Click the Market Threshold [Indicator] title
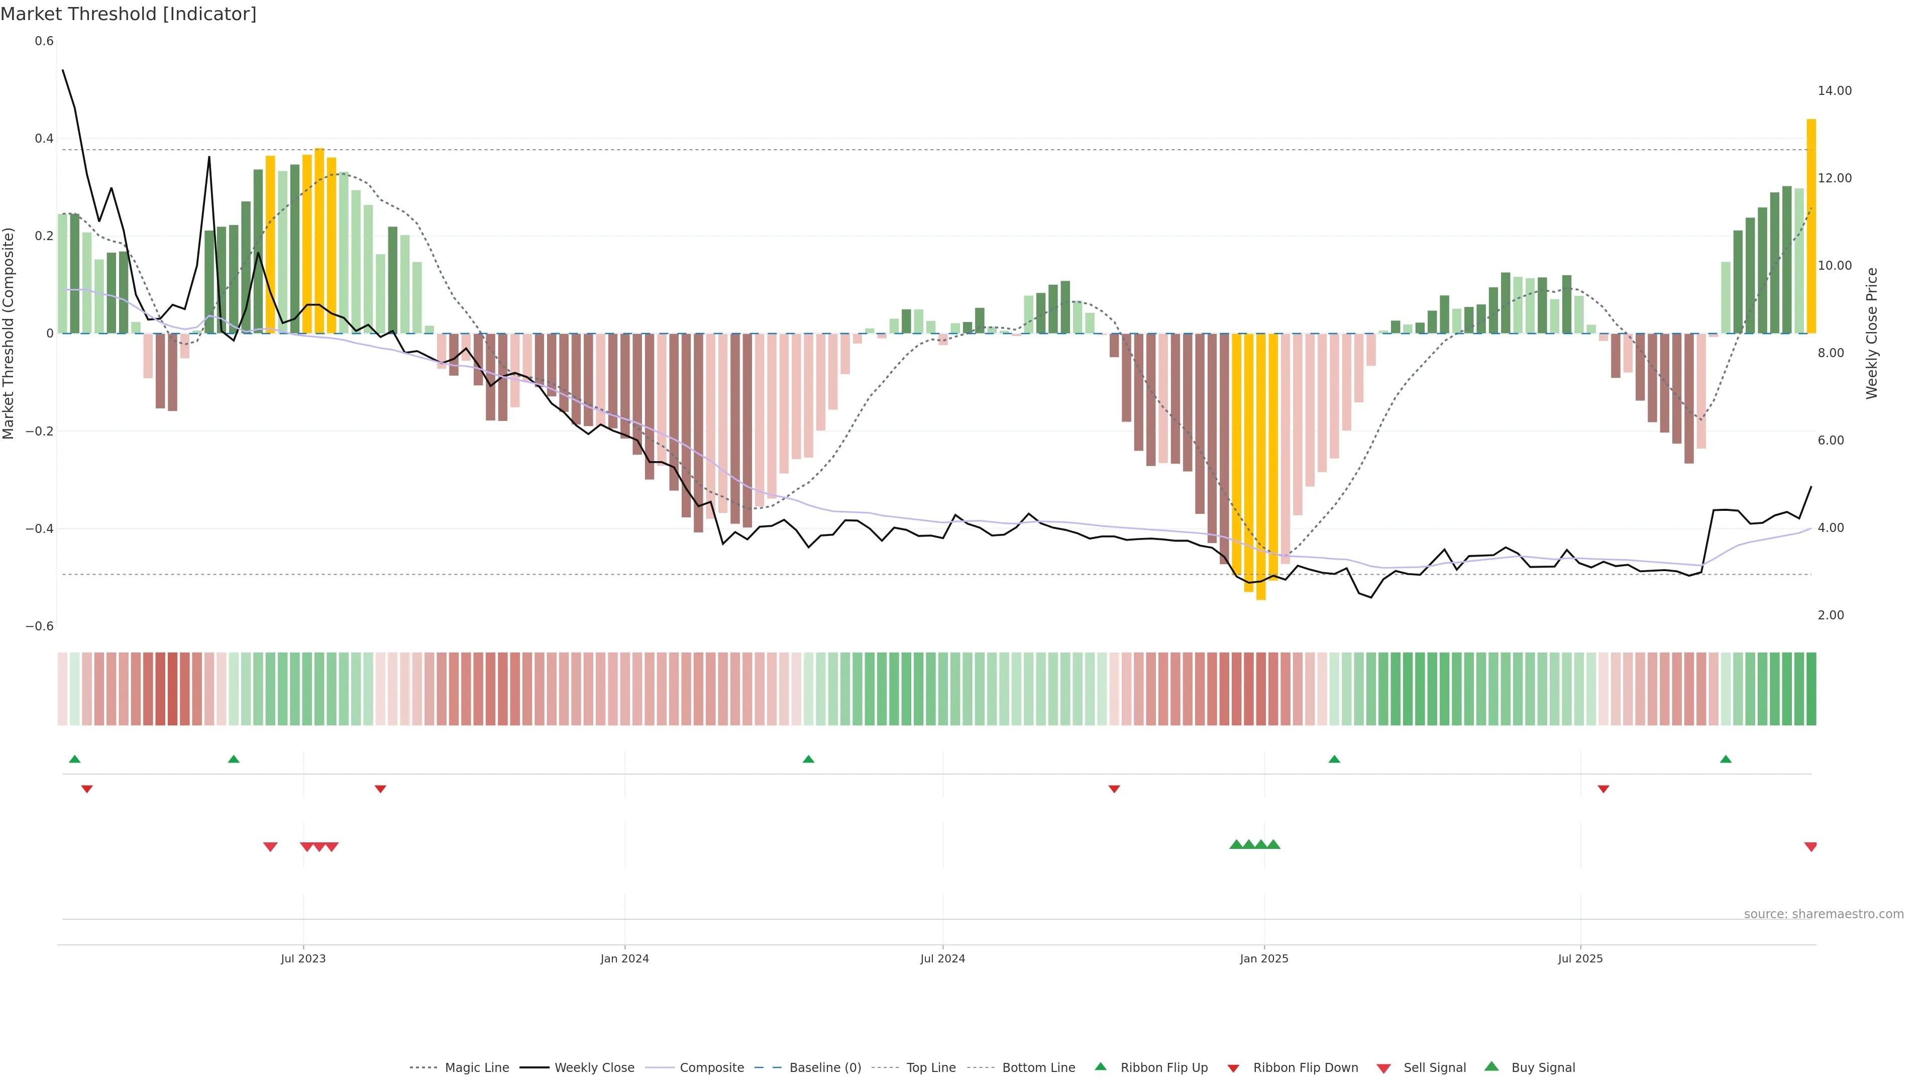This screenshot has height=1085, width=1929. pyautogui.click(x=128, y=14)
